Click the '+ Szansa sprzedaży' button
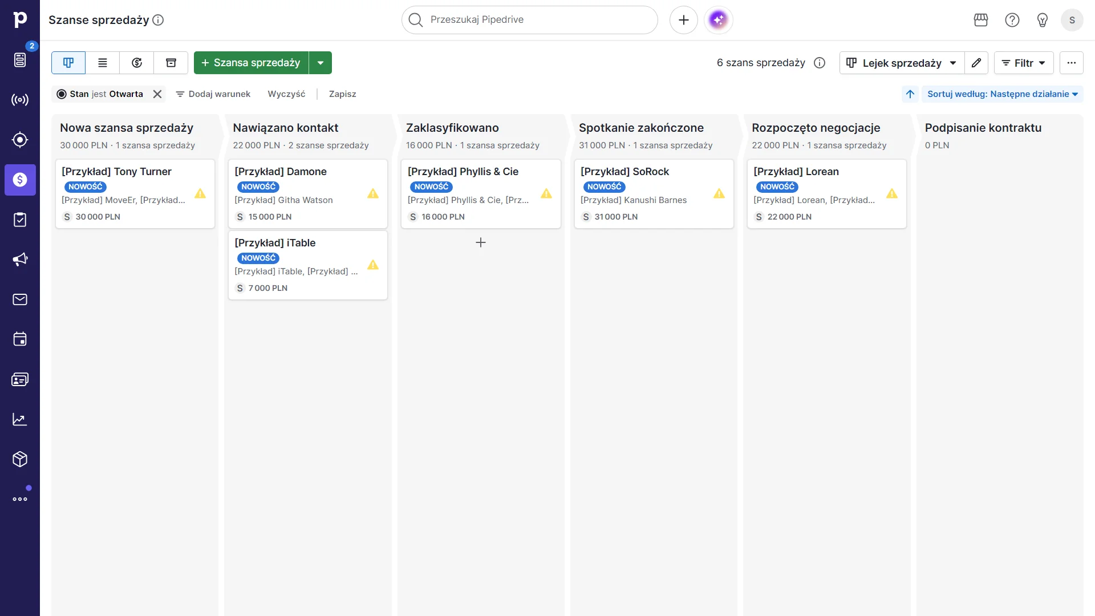 click(x=251, y=63)
